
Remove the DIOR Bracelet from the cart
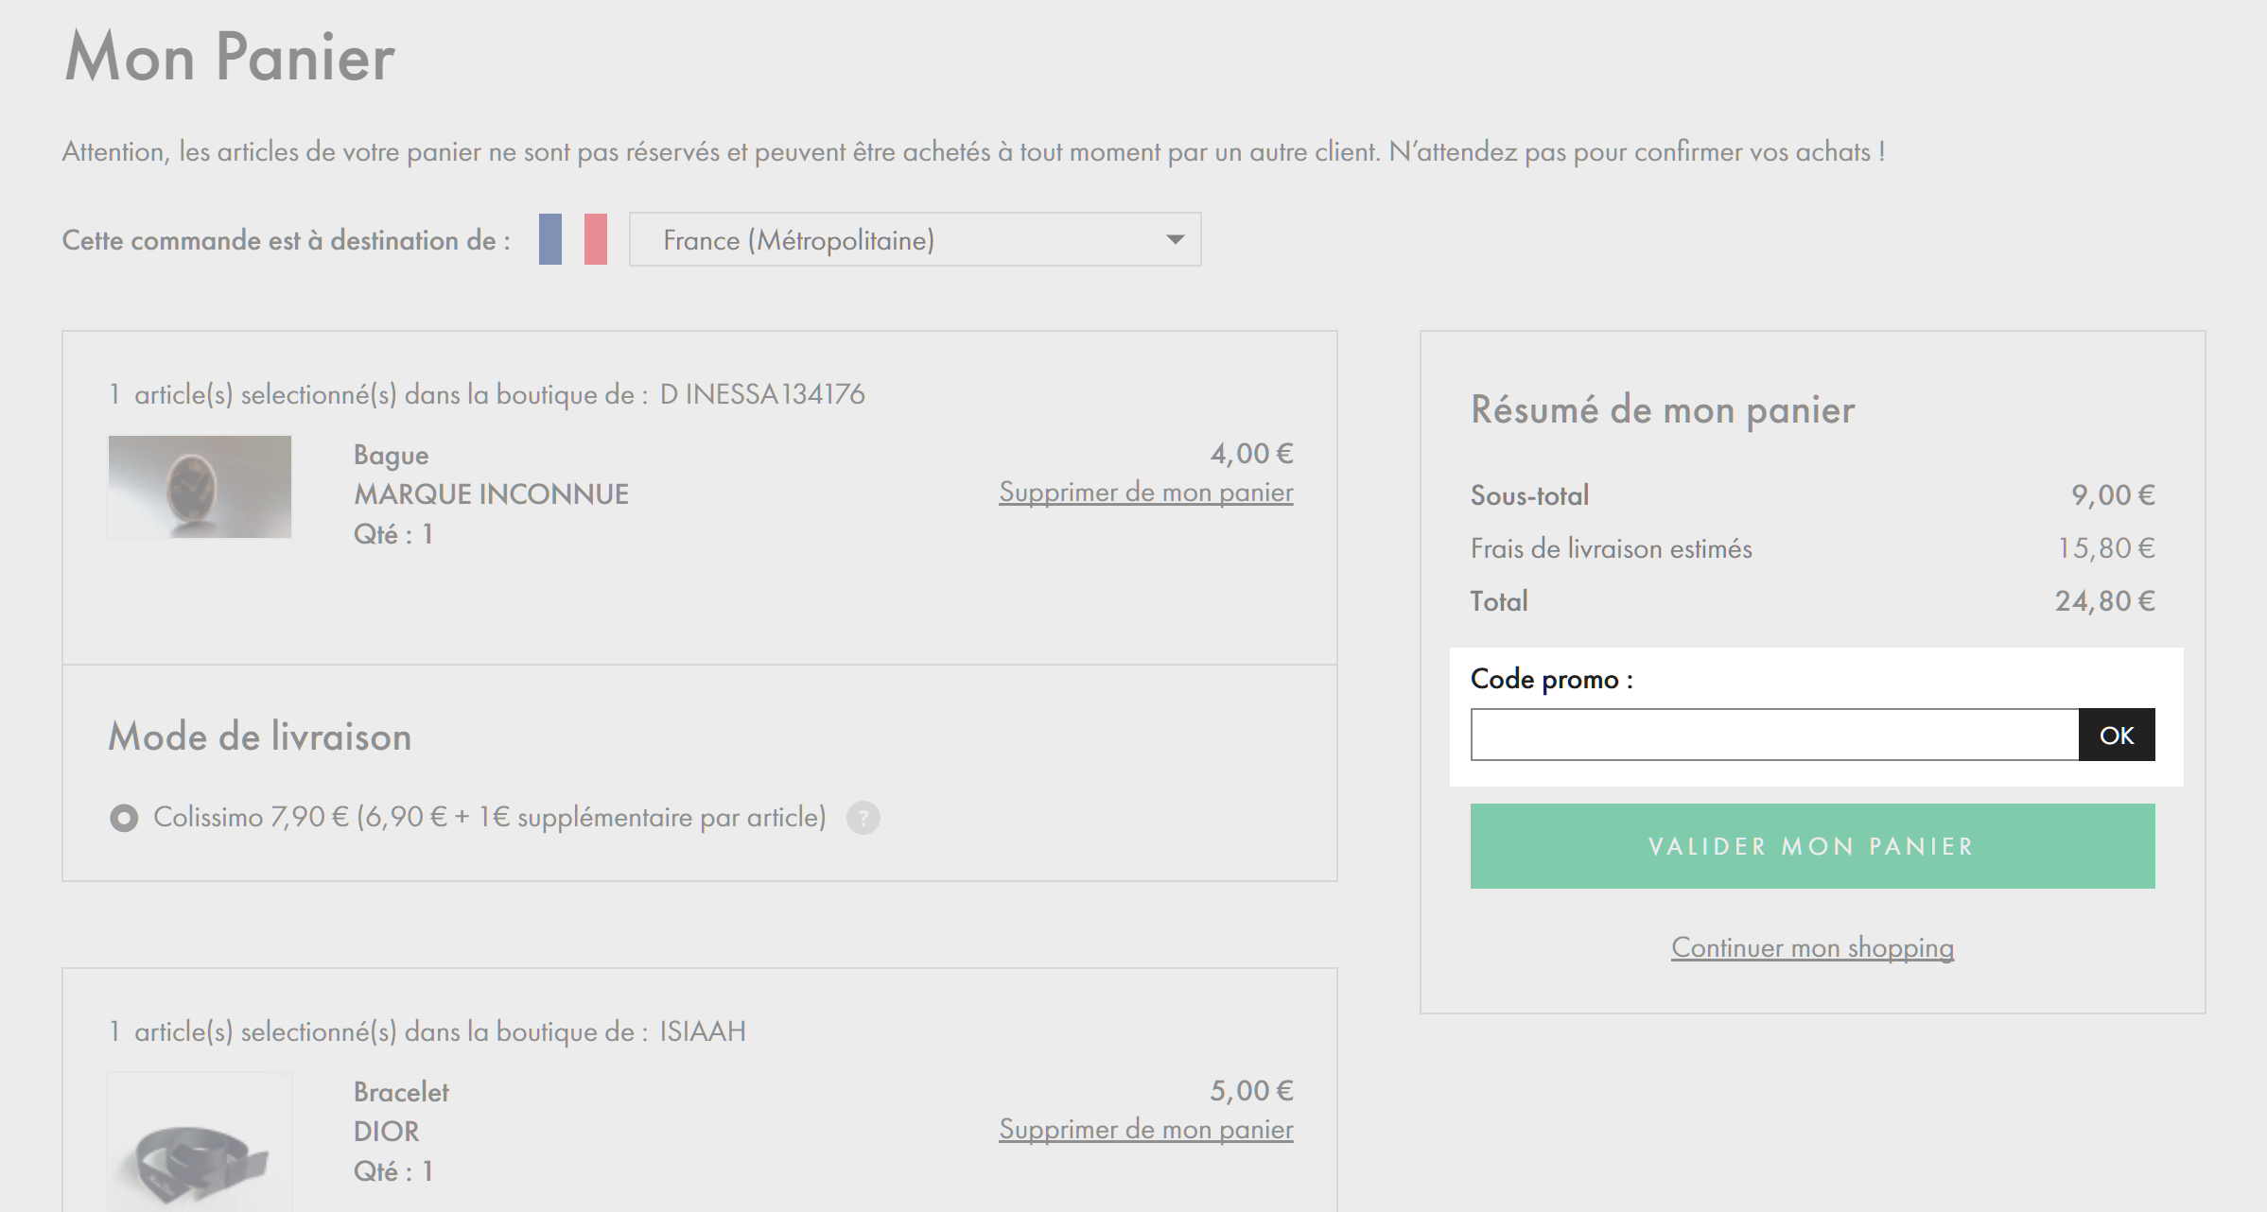click(1145, 1130)
